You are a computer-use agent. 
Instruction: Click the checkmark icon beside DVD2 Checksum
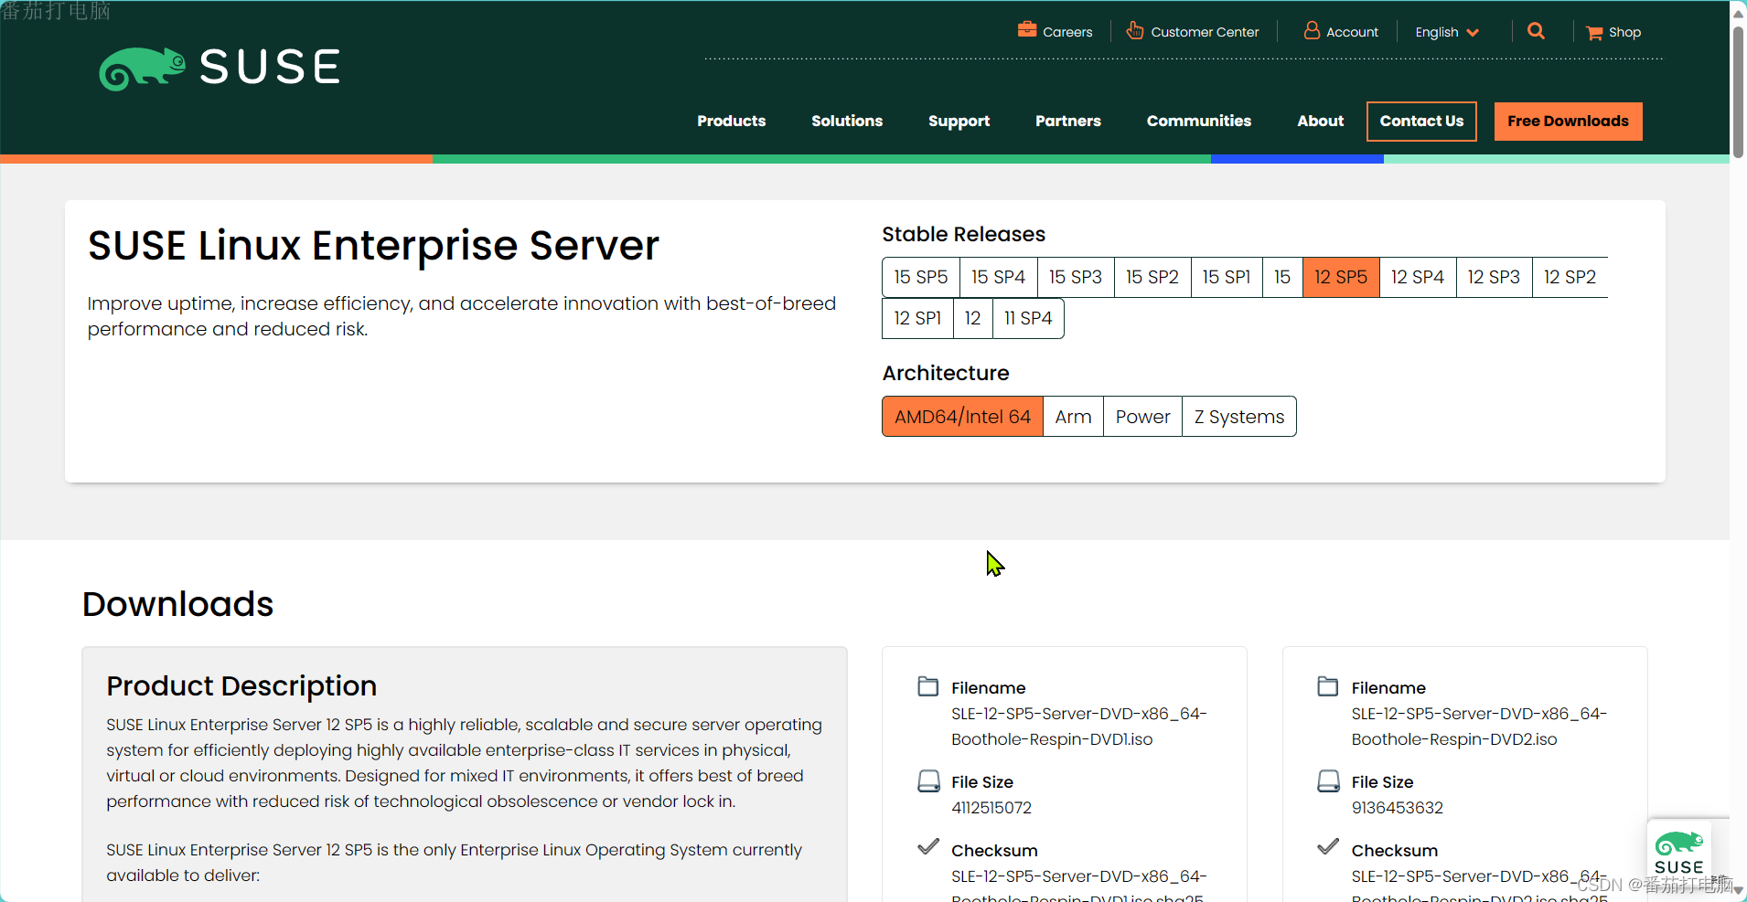pyautogui.click(x=1328, y=846)
